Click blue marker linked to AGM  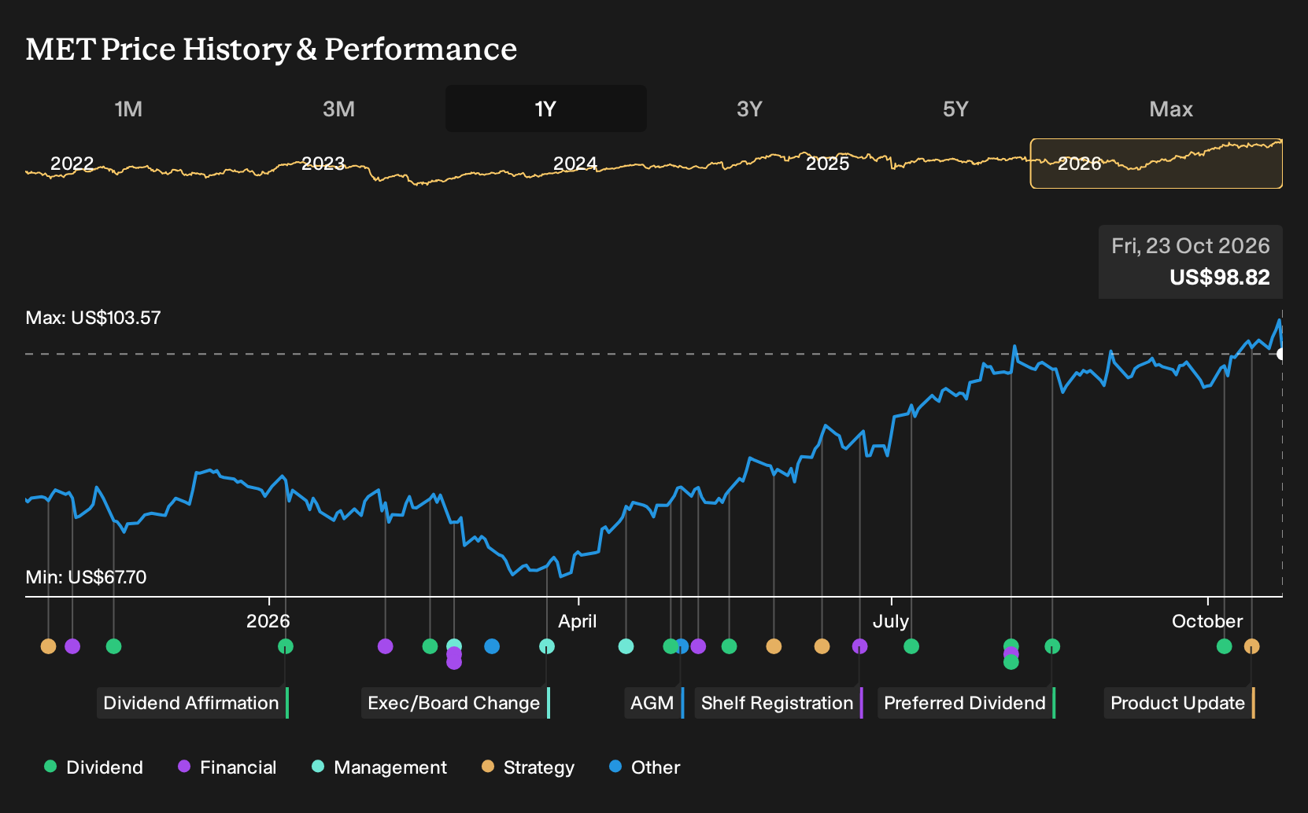pos(683,646)
